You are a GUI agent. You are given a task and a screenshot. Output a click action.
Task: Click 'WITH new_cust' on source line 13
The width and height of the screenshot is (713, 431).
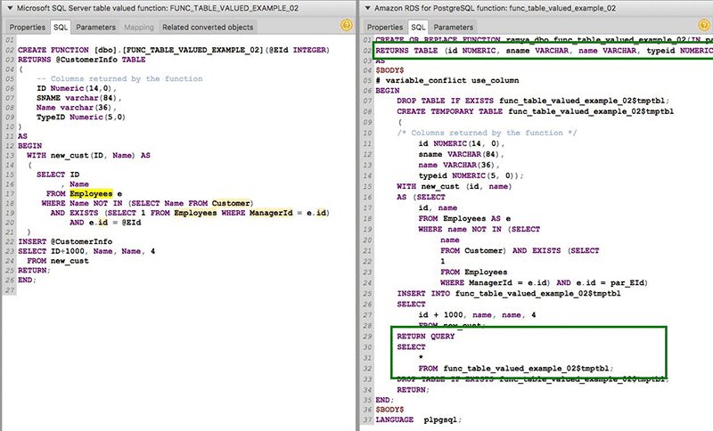pos(58,155)
